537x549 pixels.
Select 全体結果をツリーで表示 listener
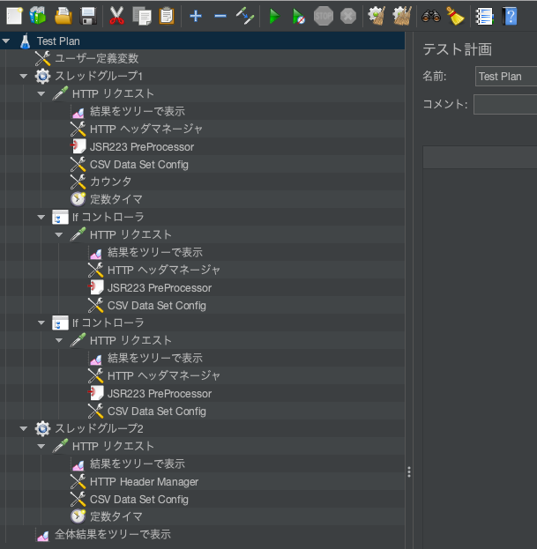click(x=113, y=534)
